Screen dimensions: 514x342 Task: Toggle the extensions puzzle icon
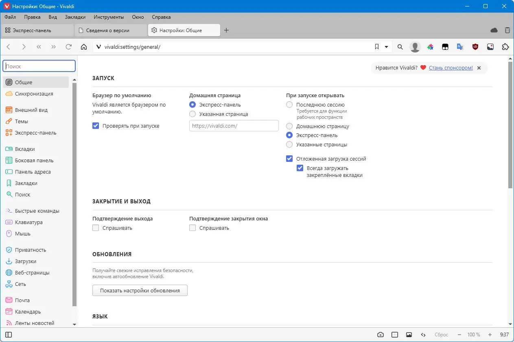[505, 47]
